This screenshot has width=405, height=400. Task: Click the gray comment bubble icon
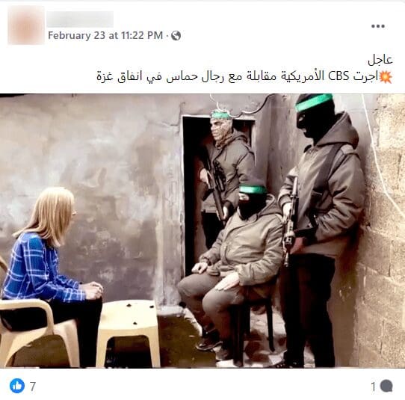pyautogui.click(x=386, y=386)
